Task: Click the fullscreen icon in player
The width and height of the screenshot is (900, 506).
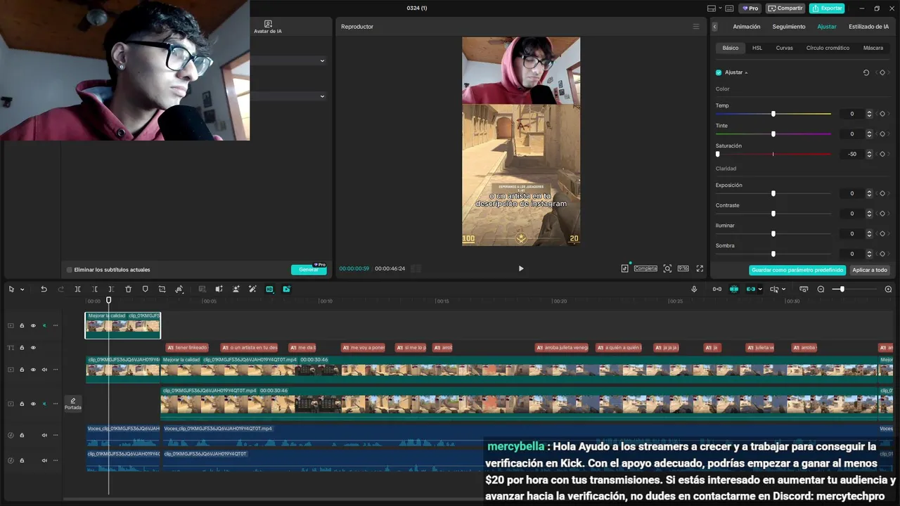Action: [x=700, y=268]
